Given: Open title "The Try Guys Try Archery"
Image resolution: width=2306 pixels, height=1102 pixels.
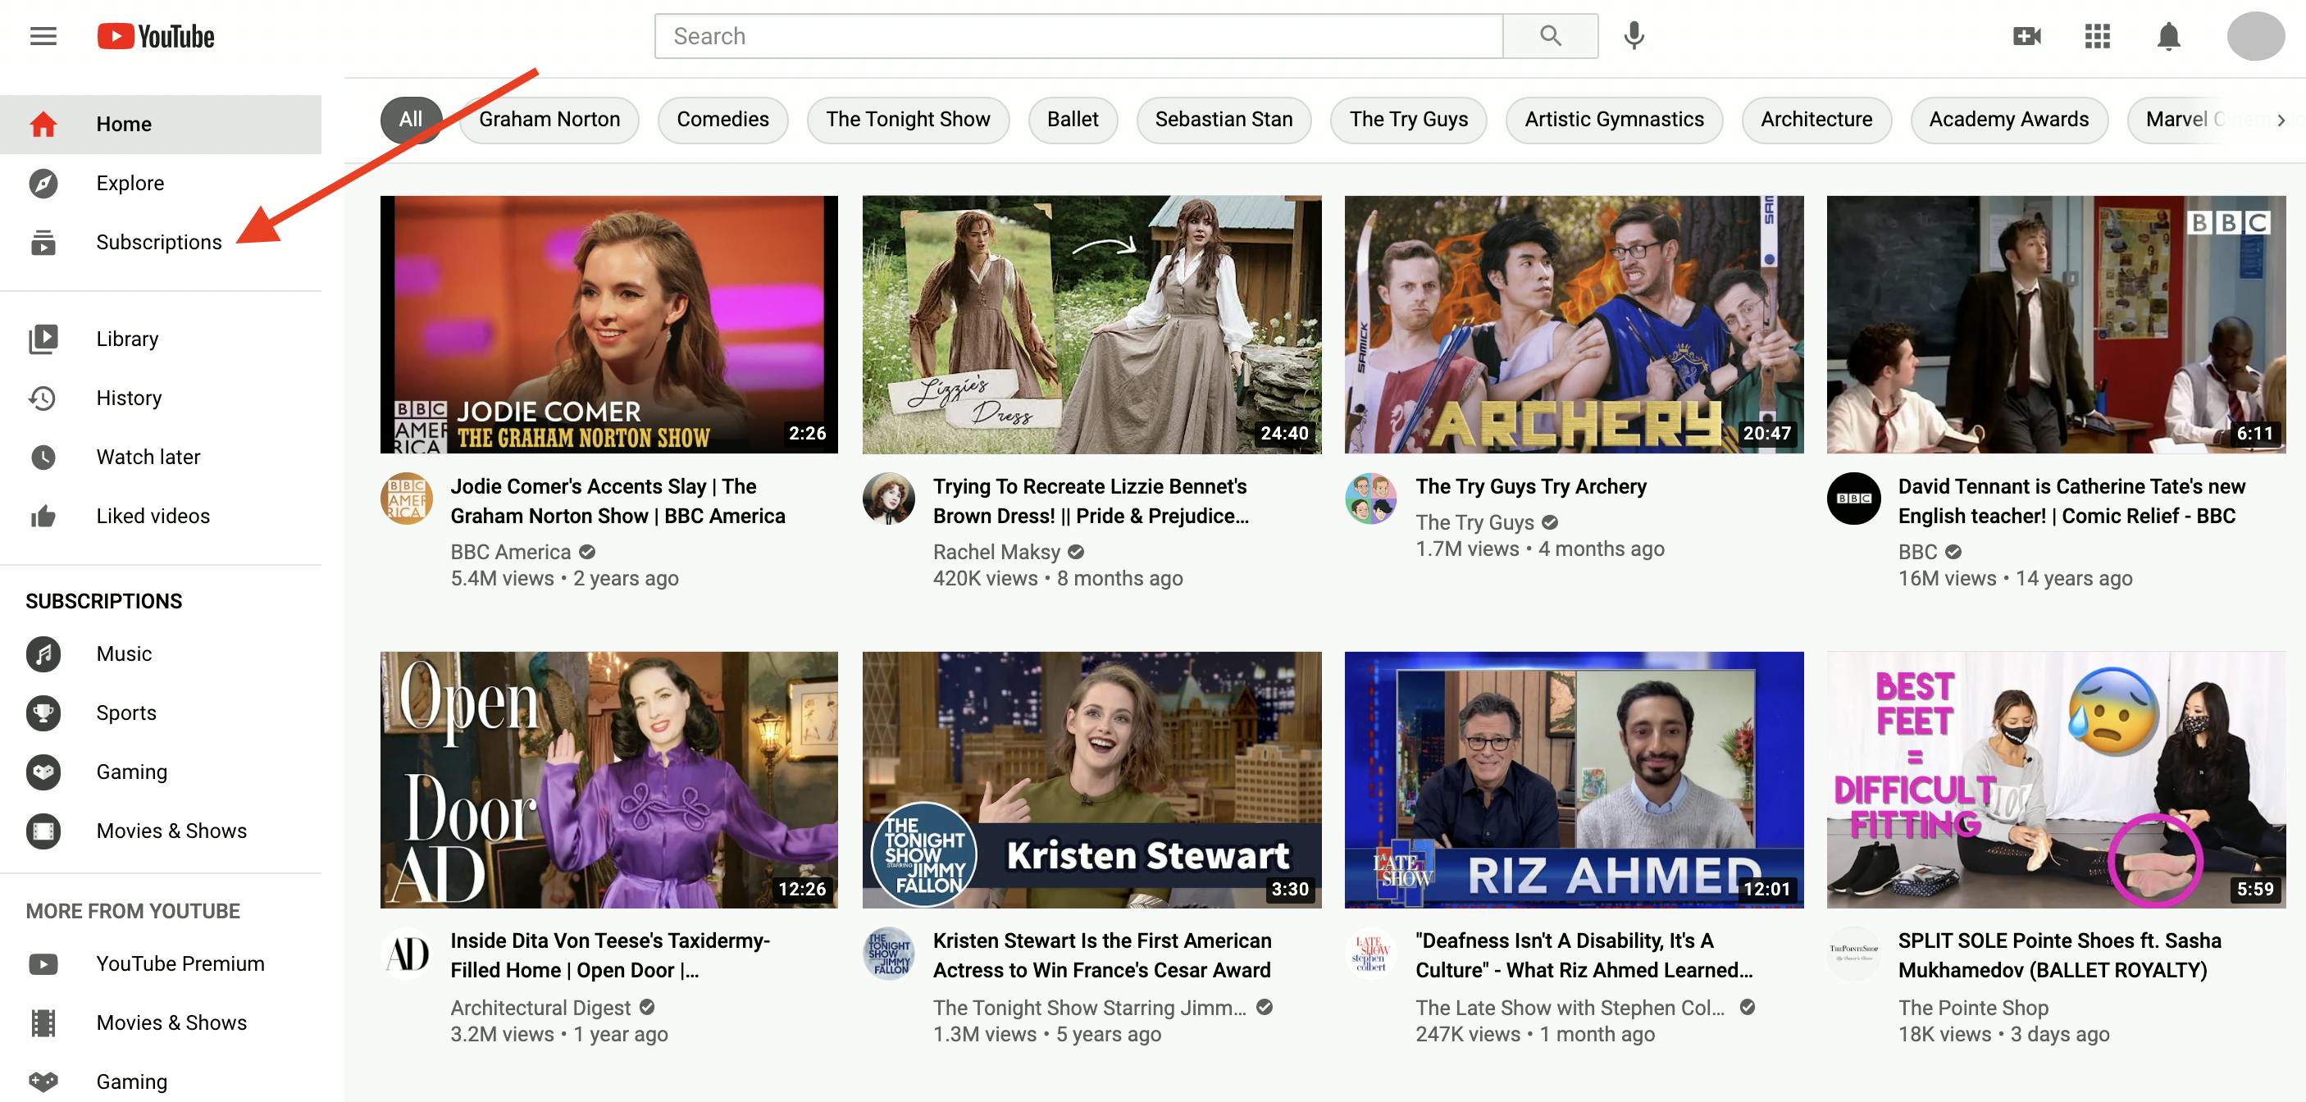Looking at the screenshot, I should 1531,486.
